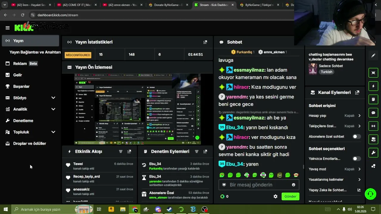Image resolution: width=381 pixels, height=214 pixels.
Task: Open Hesap yaşı setting chevron
Action: pyautogui.click(x=359, y=116)
